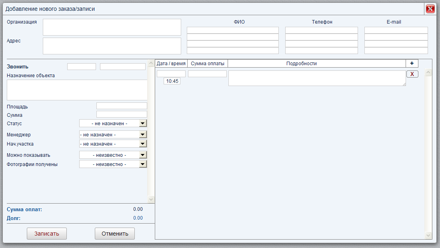Click the down arrow of the payments list scrollbar

[428, 235]
